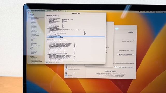Image resolution: width=166 pixels, height=93 pixels.
Task: Select Volúmenes under Red in sidebar
Action: (33, 52)
